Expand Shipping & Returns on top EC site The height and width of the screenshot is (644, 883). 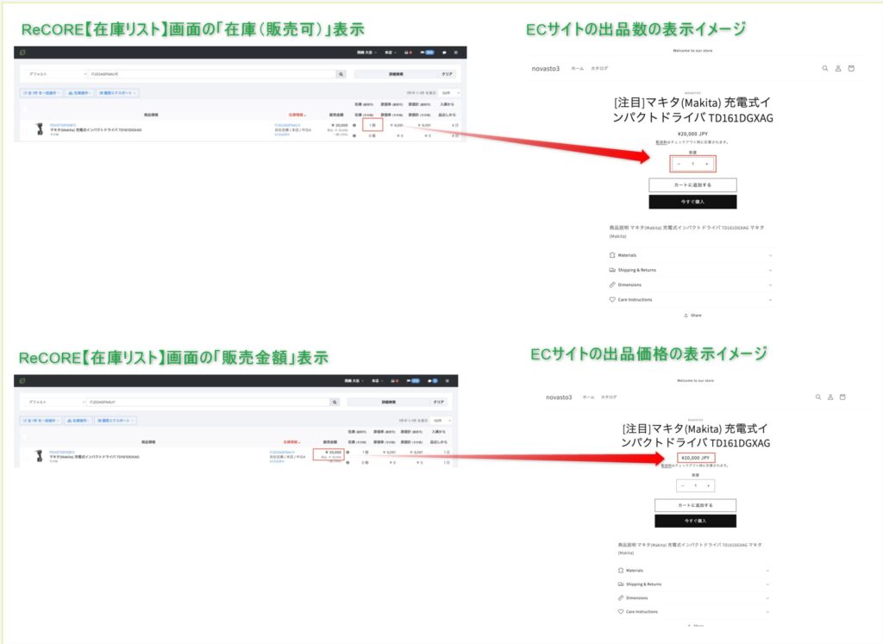(x=691, y=270)
